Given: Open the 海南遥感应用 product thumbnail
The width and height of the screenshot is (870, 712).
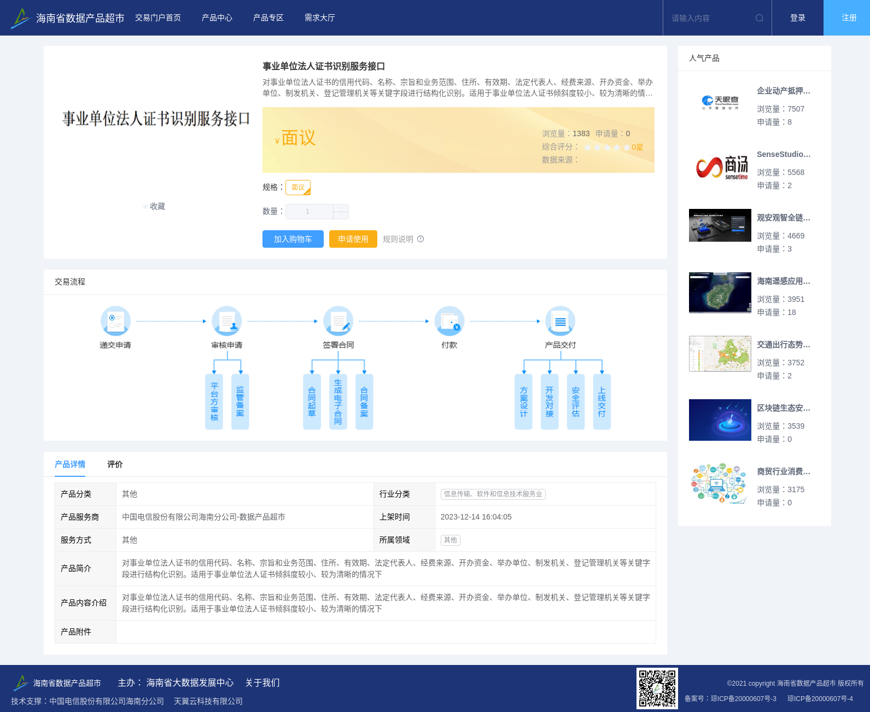Looking at the screenshot, I should (720, 293).
